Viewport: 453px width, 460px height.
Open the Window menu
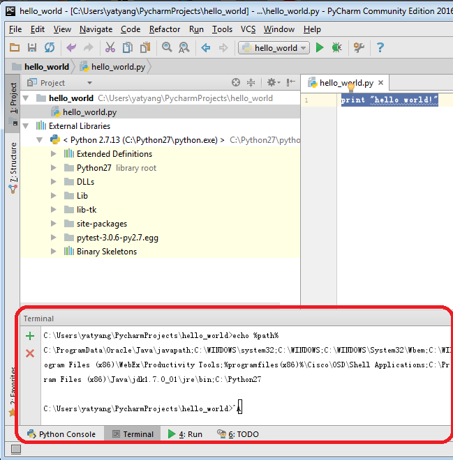(279, 29)
